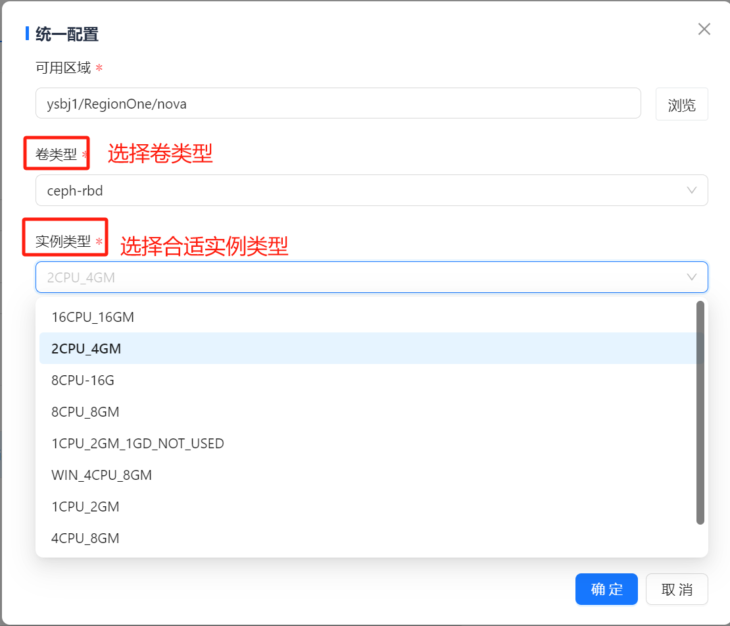The width and height of the screenshot is (730, 626).
Task: Collapse the 实例类型 list using its chevron arrow
Action: click(692, 277)
